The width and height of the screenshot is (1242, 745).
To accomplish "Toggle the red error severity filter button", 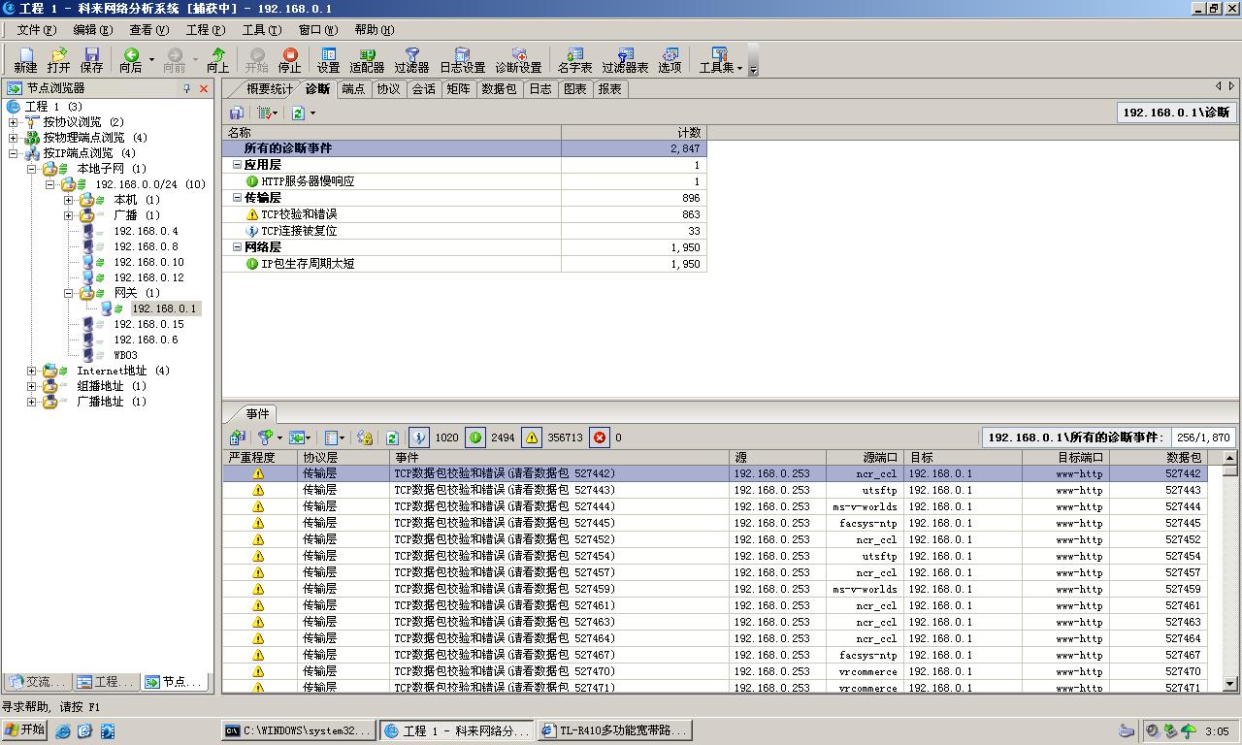I will [x=600, y=437].
